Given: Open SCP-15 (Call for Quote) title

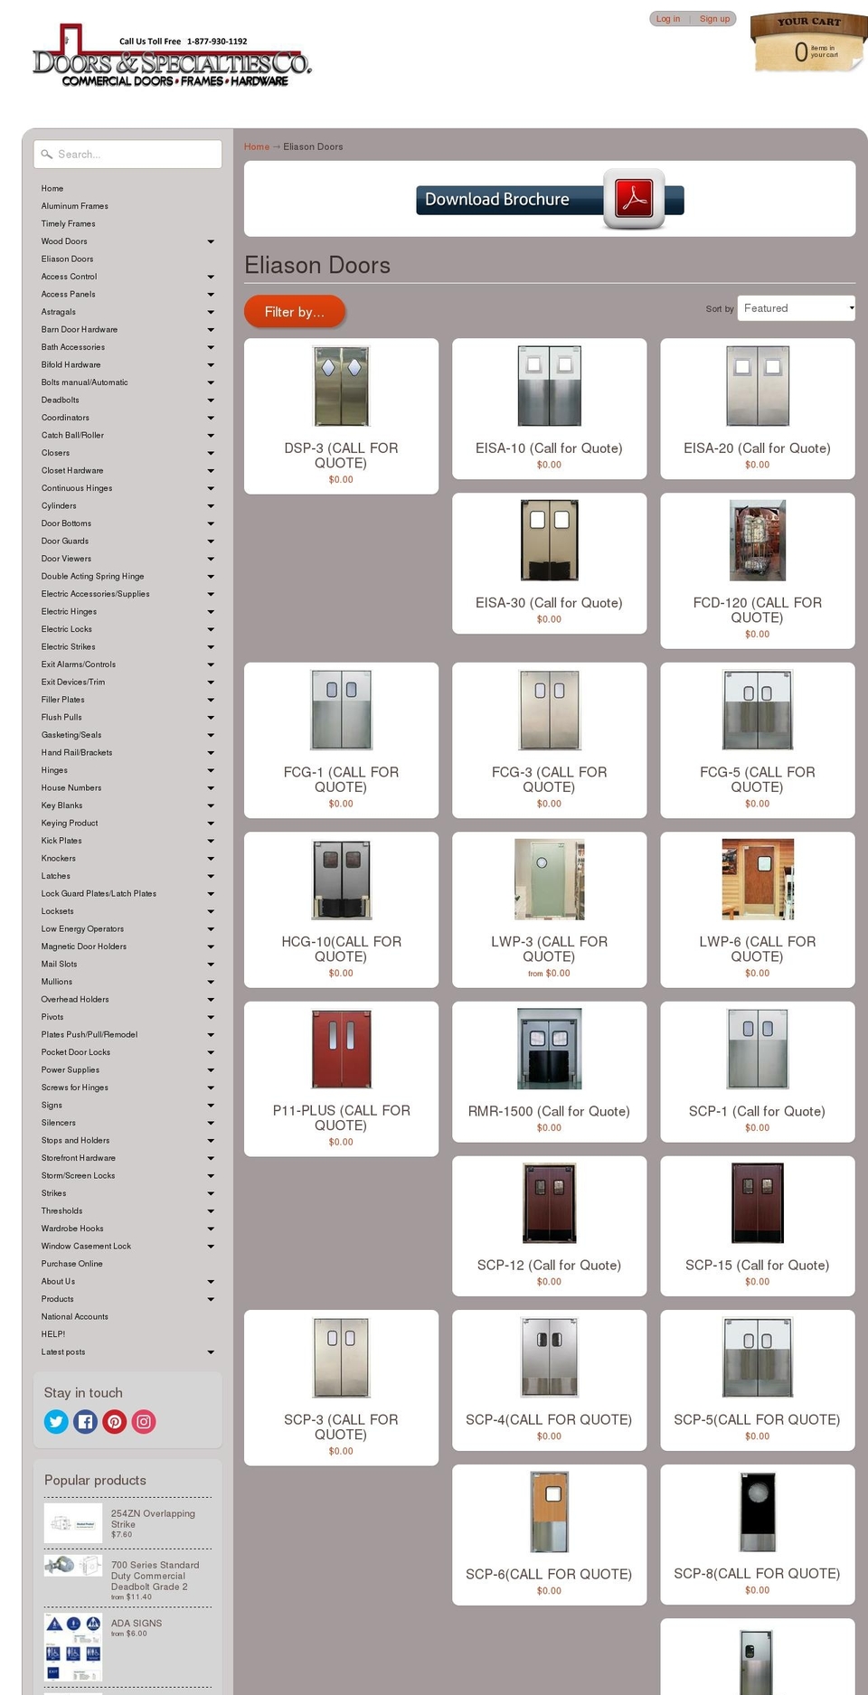Looking at the screenshot, I should (758, 1266).
